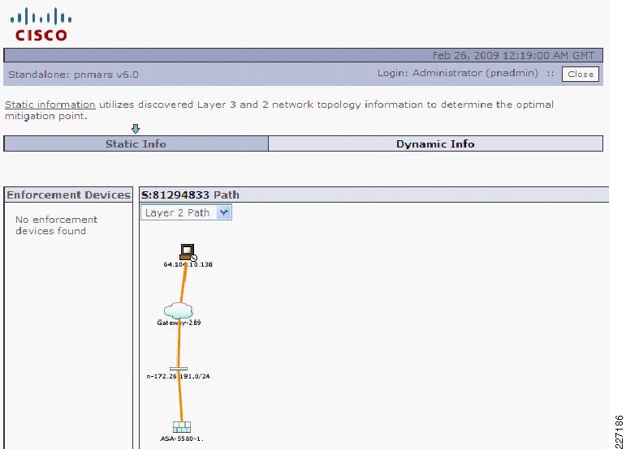Click the Standalone: pnmars v6.0 text
The image size is (626, 449).
73,75
